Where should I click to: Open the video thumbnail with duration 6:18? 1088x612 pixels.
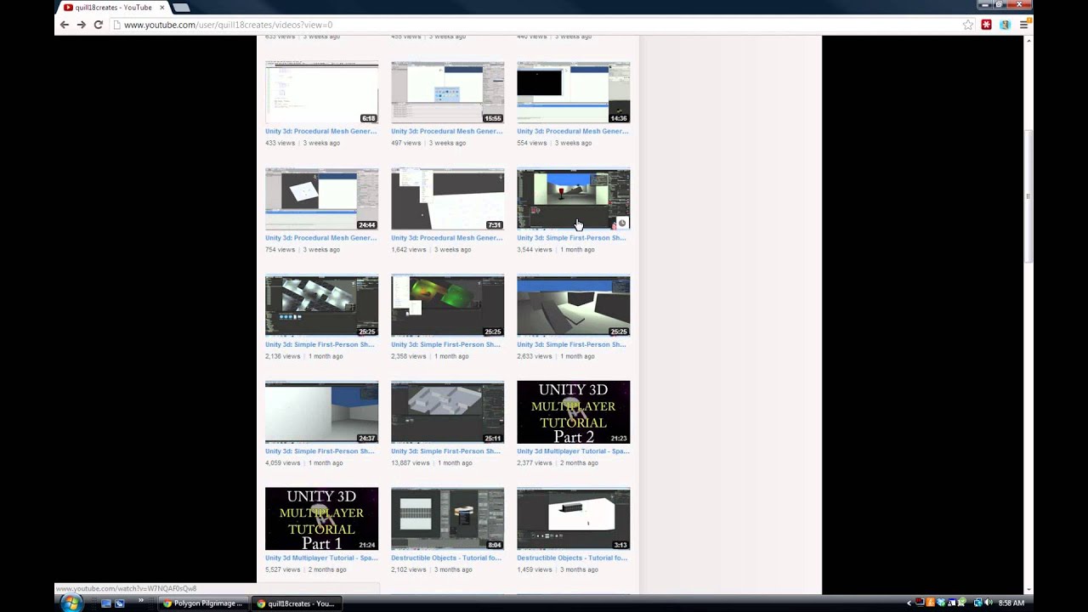321,93
